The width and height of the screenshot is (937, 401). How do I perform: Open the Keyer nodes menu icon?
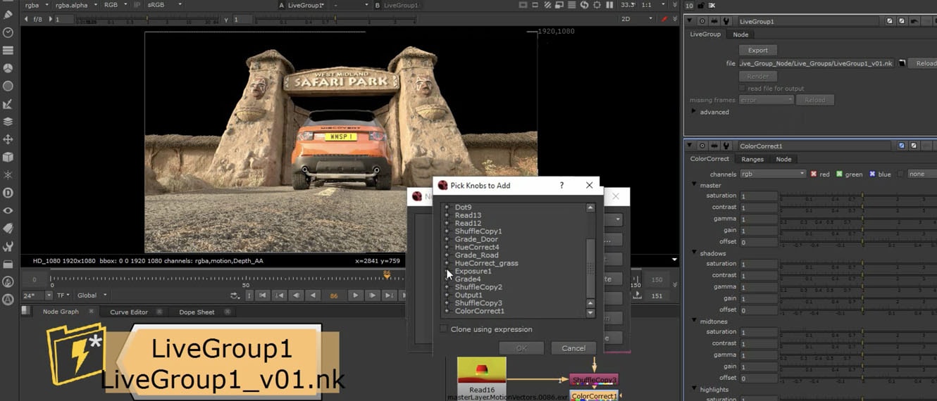(x=8, y=104)
